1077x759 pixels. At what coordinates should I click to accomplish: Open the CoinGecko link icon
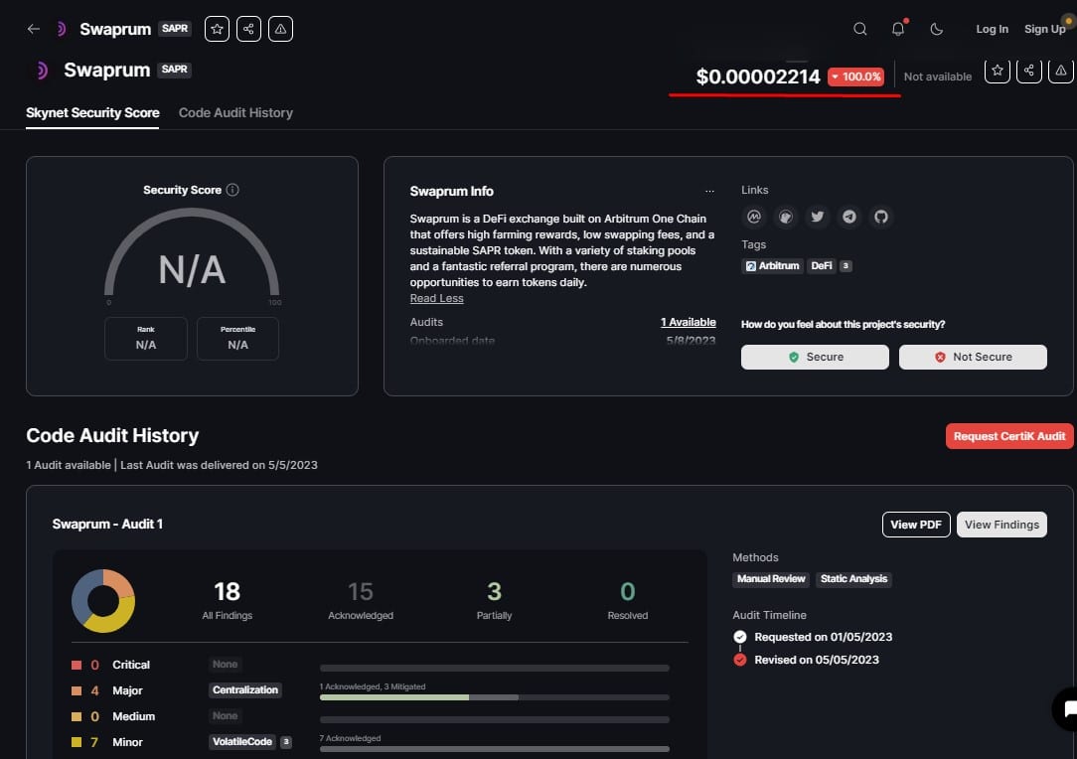(786, 217)
